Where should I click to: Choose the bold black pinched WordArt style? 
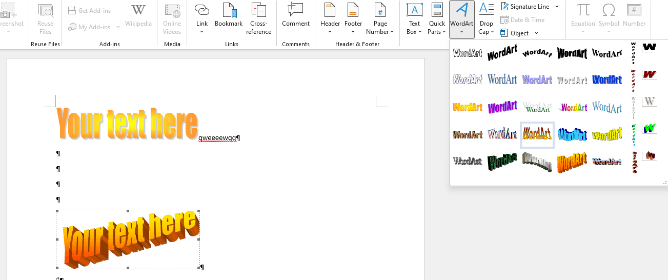click(x=572, y=53)
